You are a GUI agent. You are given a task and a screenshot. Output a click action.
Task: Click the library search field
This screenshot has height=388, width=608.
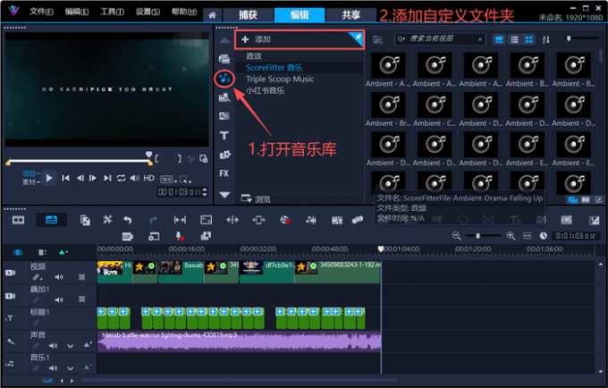pyautogui.click(x=440, y=39)
